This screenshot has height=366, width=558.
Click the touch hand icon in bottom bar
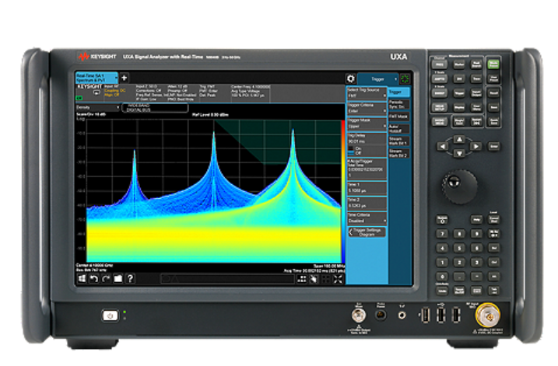coord(314,279)
